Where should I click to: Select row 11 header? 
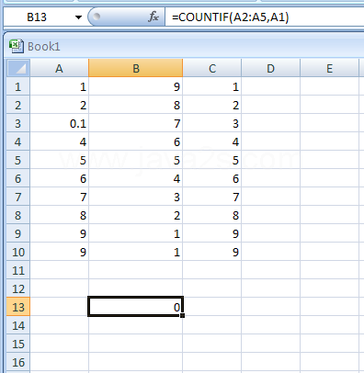pos(18,270)
